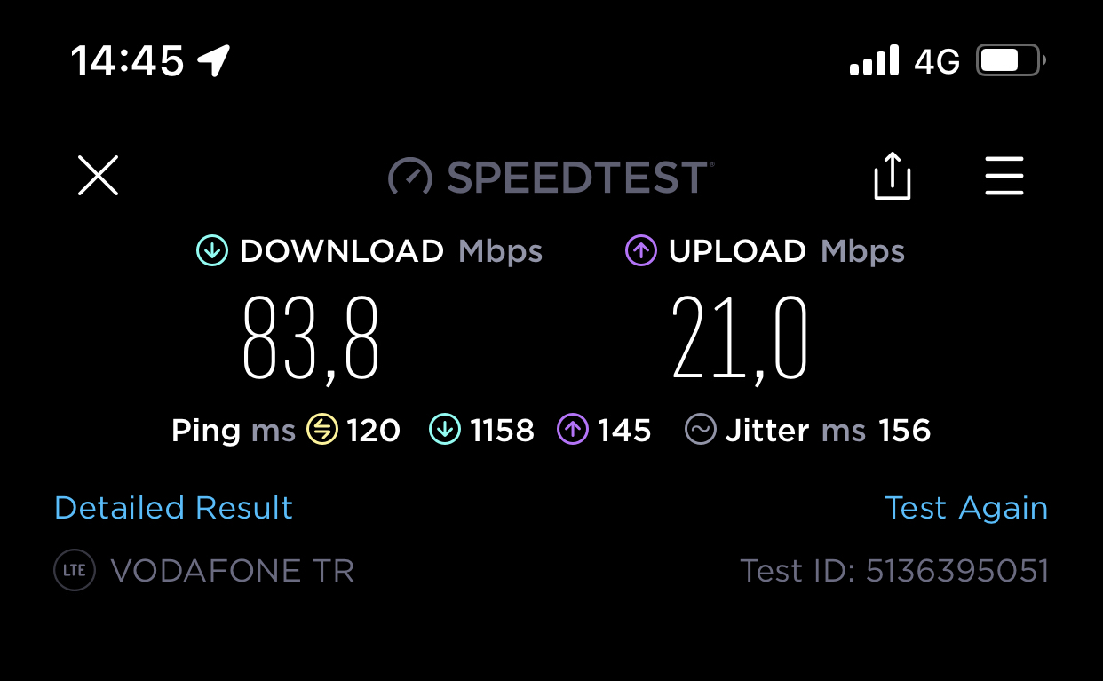This screenshot has height=681, width=1103.
Task: Tap the yellow idle ping icon
Action: [322, 431]
